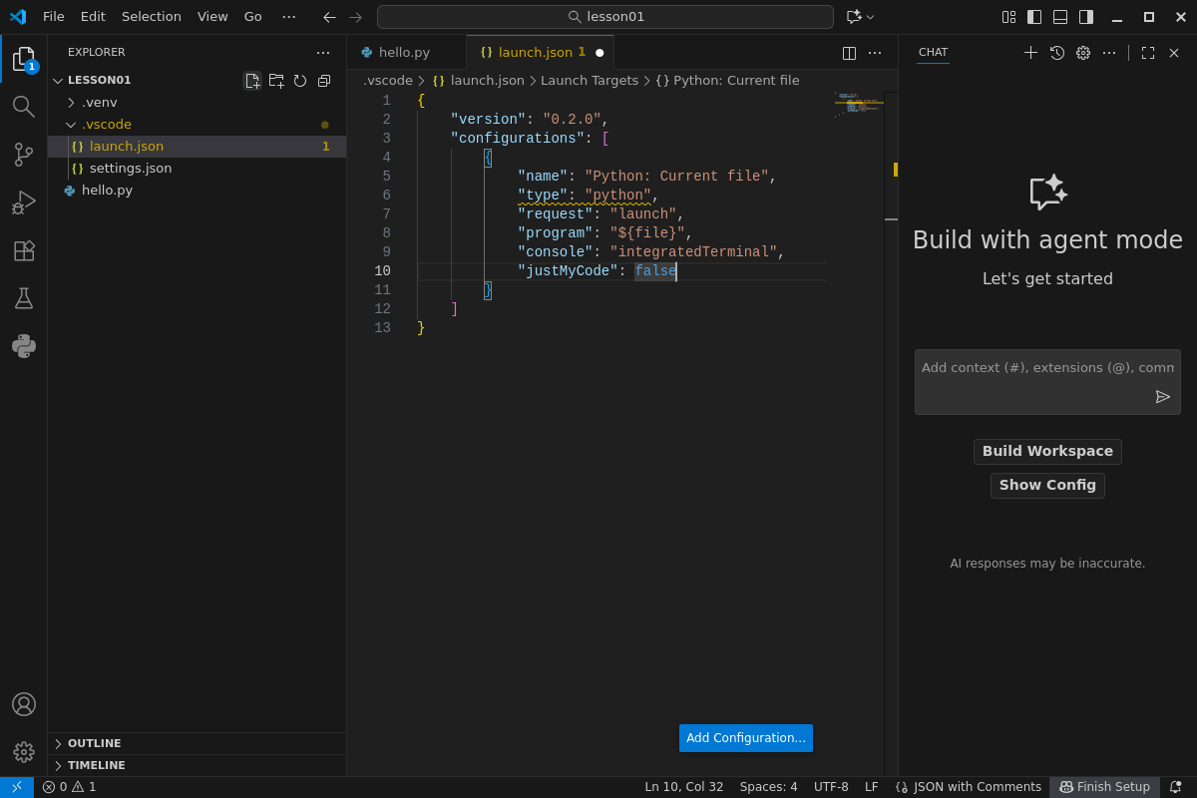1197x798 pixels.
Task: Expand the Outline section
Action: [94, 744]
